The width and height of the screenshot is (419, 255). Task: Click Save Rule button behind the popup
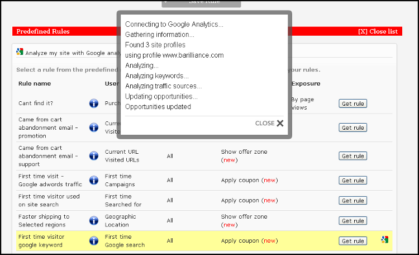pyautogui.click(x=201, y=4)
